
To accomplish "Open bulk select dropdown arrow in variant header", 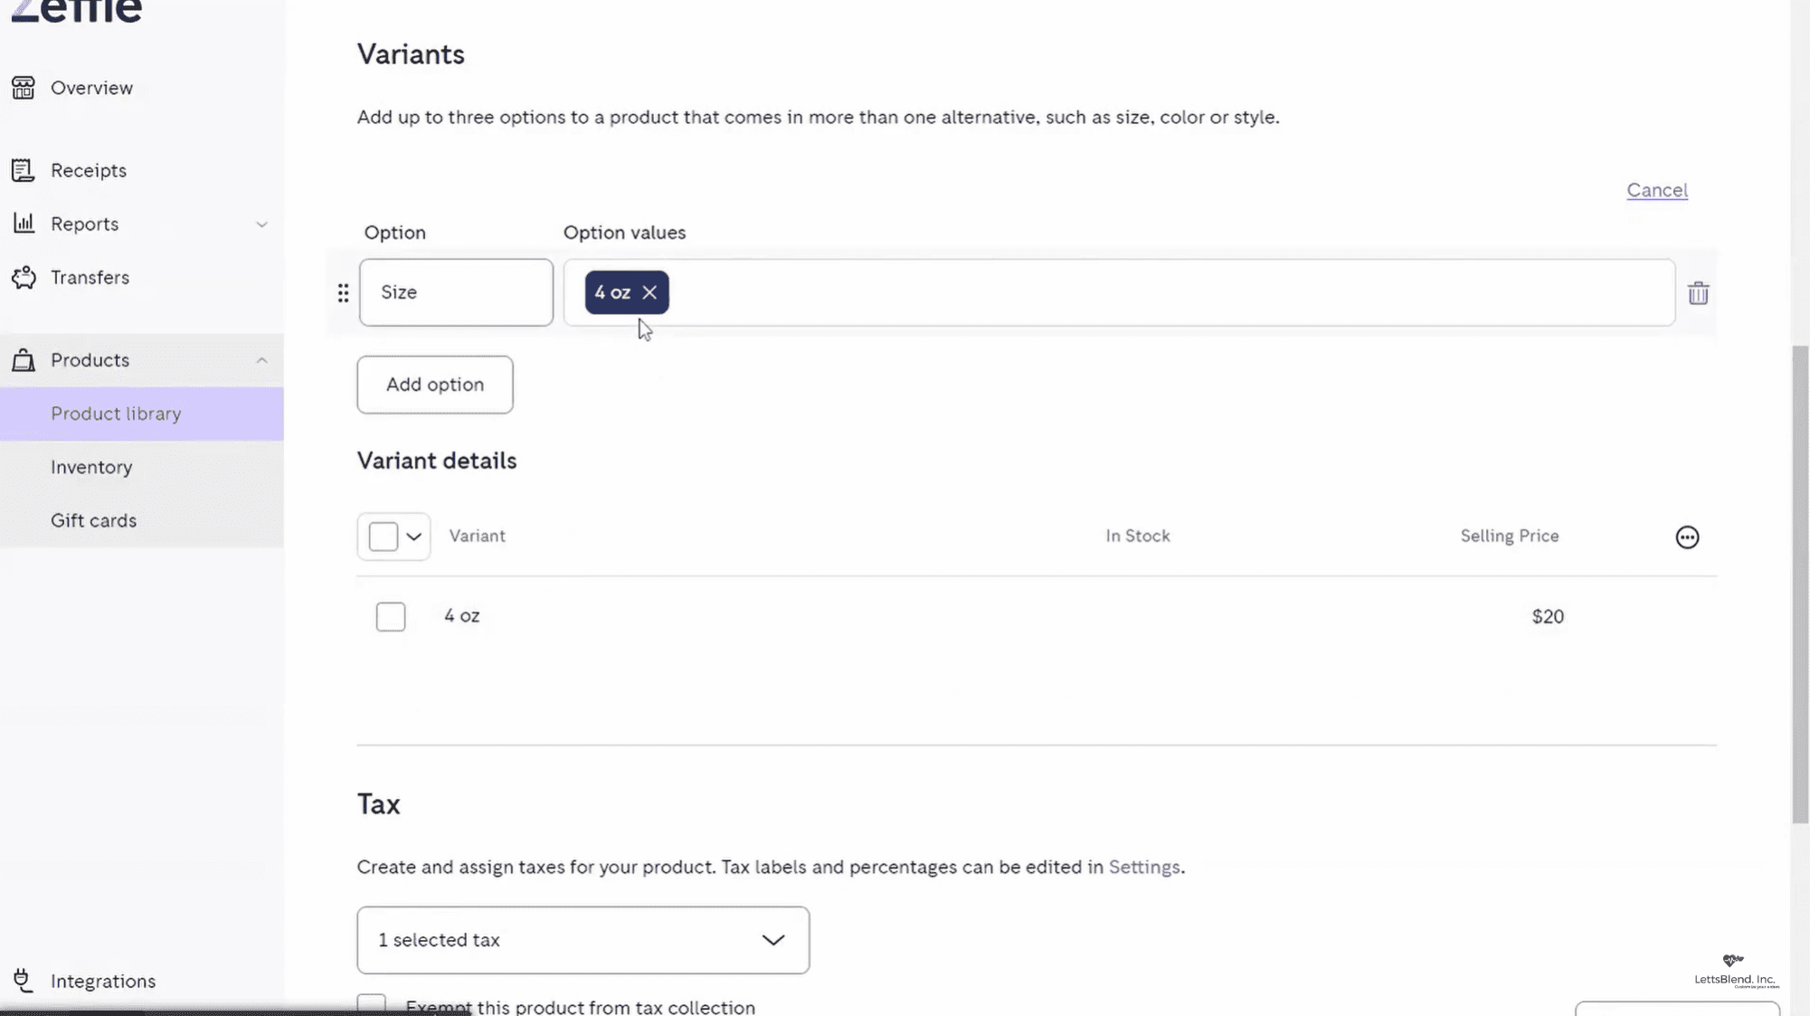I will pyautogui.click(x=414, y=536).
